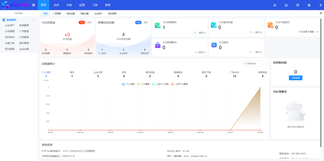Click the blue 今日拨号 chat icon
324x161 pixels.
[x=214, y=45]
